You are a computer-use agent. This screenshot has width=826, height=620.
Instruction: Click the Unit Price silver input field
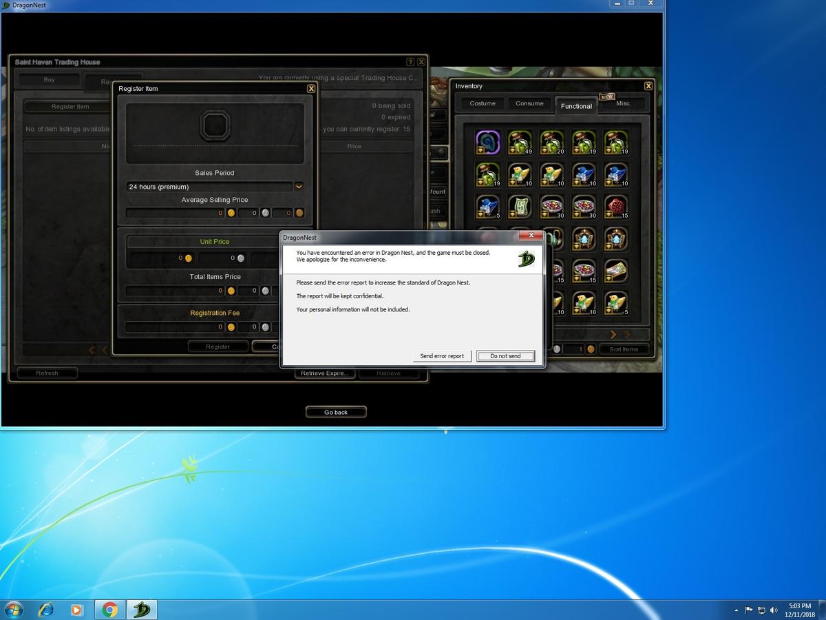[x=222, y=258]
